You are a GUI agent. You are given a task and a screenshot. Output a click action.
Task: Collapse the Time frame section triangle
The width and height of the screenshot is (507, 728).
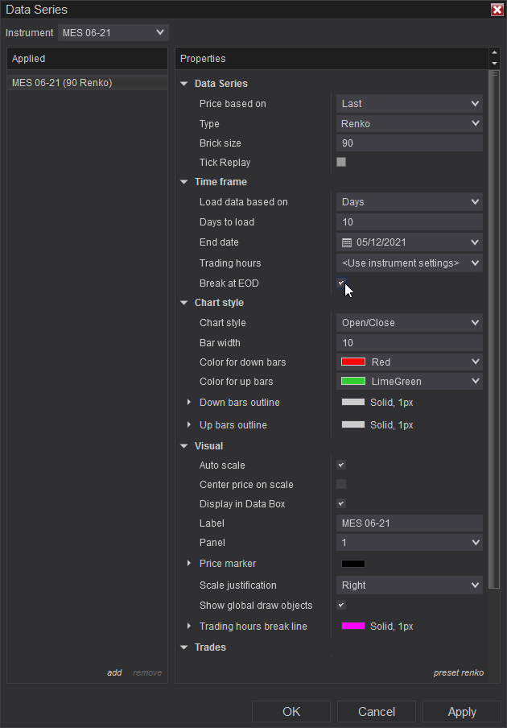[x=184, y=182]
